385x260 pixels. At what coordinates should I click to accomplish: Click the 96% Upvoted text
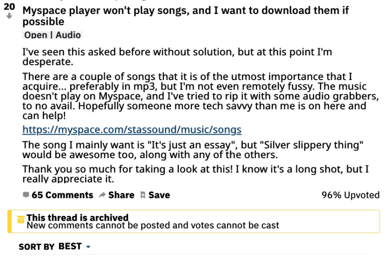(350, 195)
